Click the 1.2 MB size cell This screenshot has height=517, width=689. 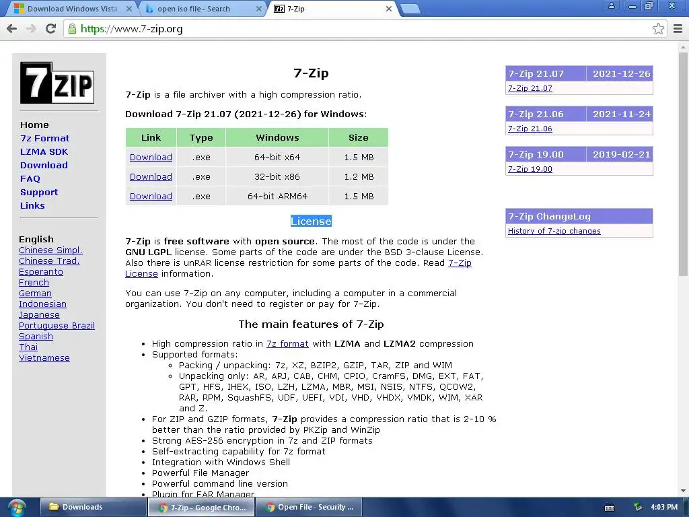[359, 177]
